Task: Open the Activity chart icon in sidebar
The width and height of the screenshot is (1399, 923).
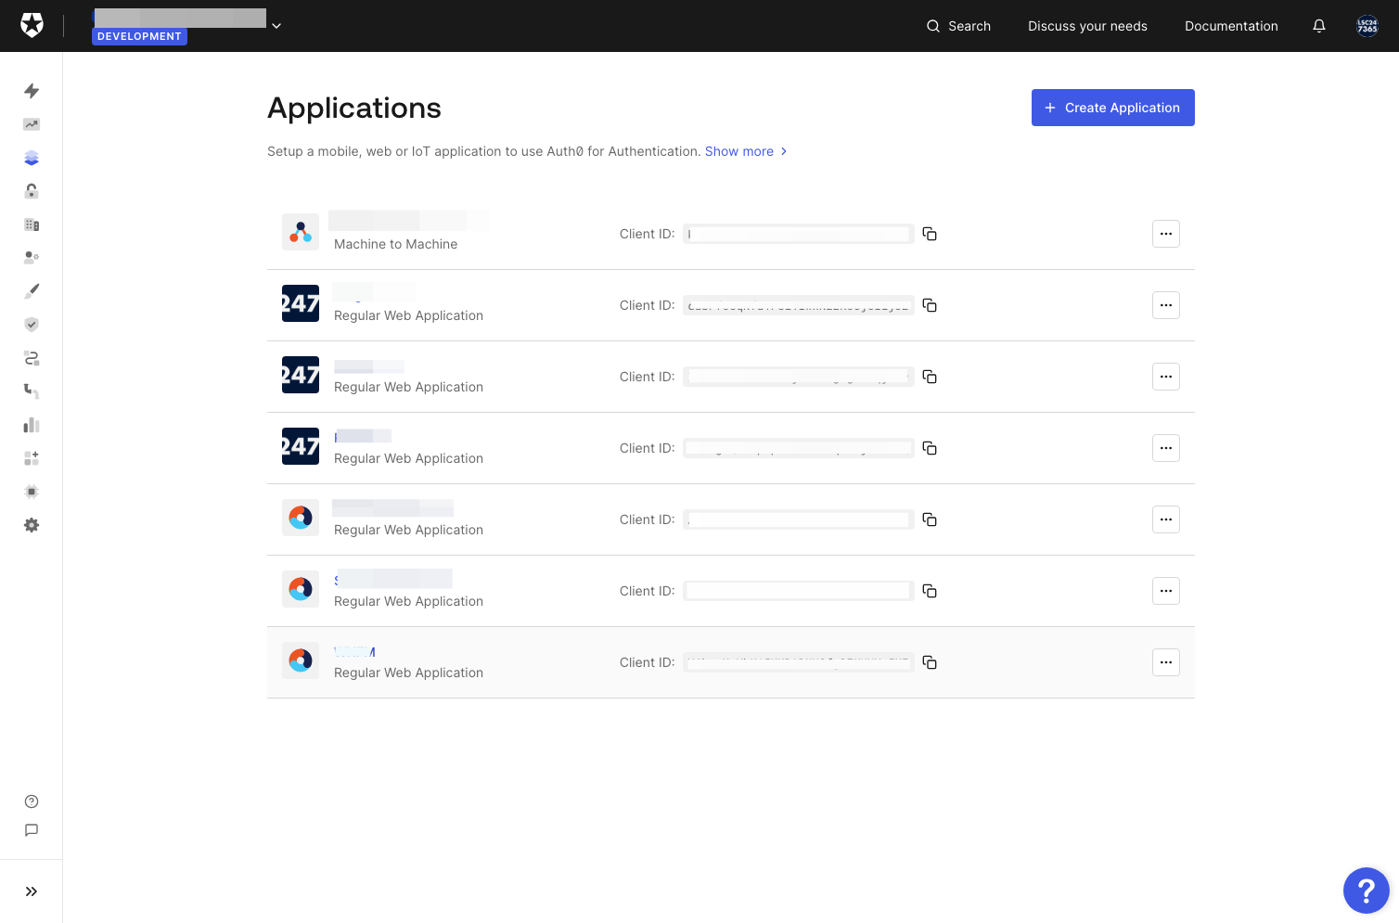Action: click(x=32, y=124)
